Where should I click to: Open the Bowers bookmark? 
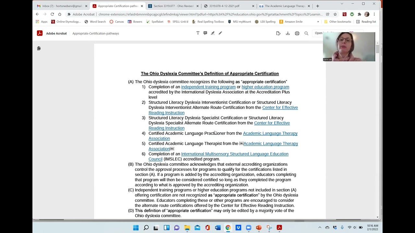coord(135,22)
